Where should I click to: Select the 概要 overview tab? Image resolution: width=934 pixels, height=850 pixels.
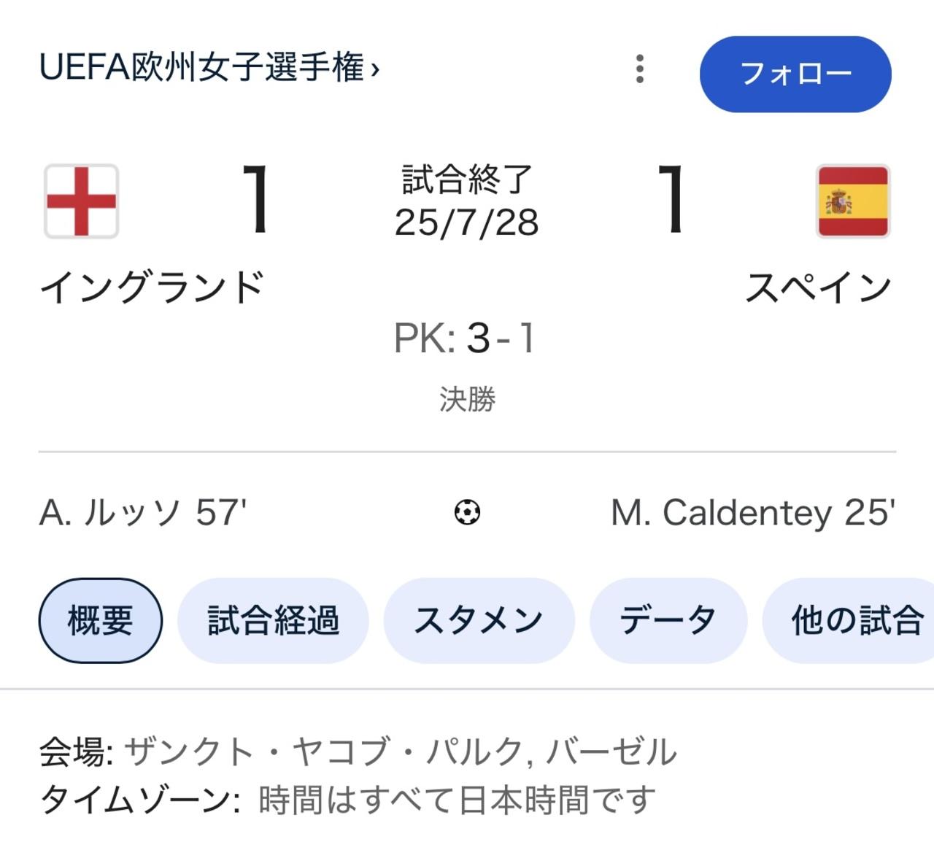[100, 621]
